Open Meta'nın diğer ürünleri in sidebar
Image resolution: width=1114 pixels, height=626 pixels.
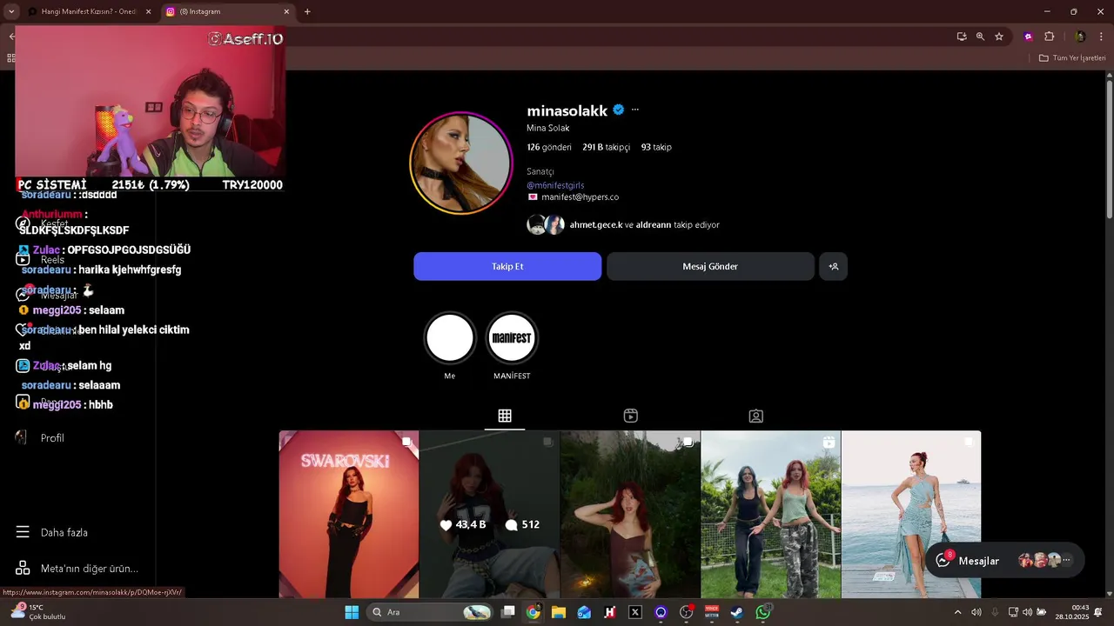pos(77,569)
